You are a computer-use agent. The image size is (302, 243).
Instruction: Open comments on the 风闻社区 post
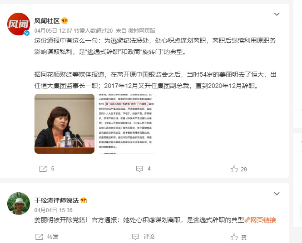coord(139,169)
